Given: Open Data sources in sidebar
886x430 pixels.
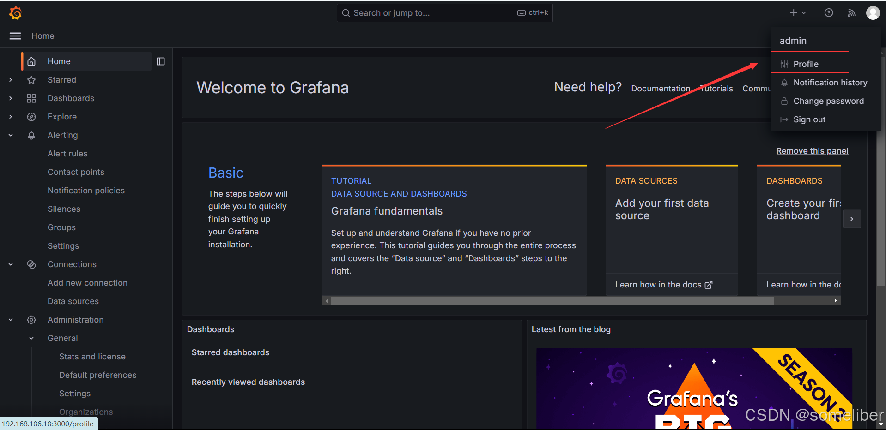Looking at the screenshot, I should tap(73, 301).
